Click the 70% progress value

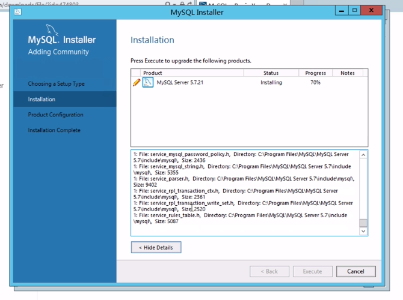pos(315,82)
